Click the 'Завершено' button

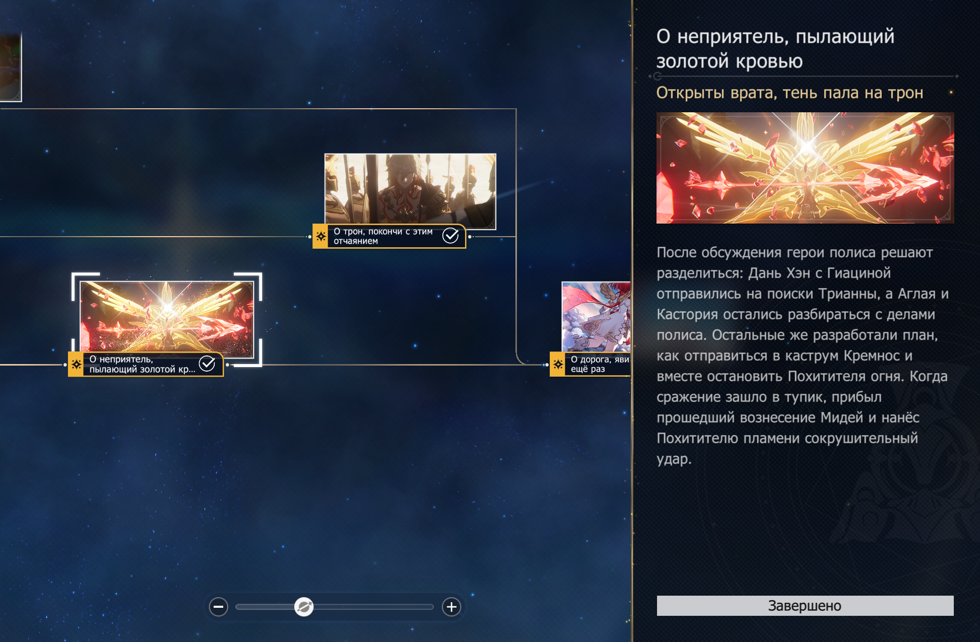805,605
